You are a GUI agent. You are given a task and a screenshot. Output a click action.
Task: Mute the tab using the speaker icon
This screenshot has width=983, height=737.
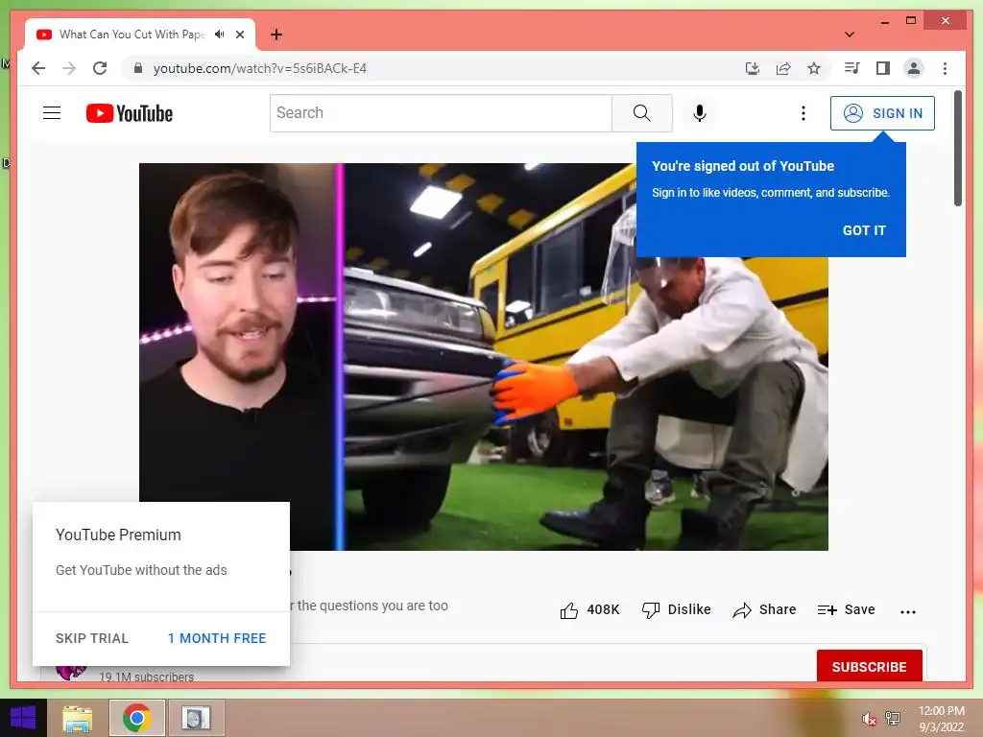[x=220, y=35]
